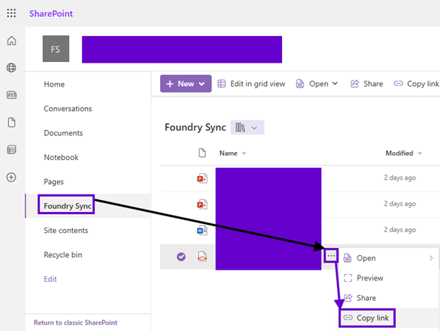Click the New button
Image resolution: width=440 pixels, height=331 pixels.
pyautogui.click(x=185, y=84)
